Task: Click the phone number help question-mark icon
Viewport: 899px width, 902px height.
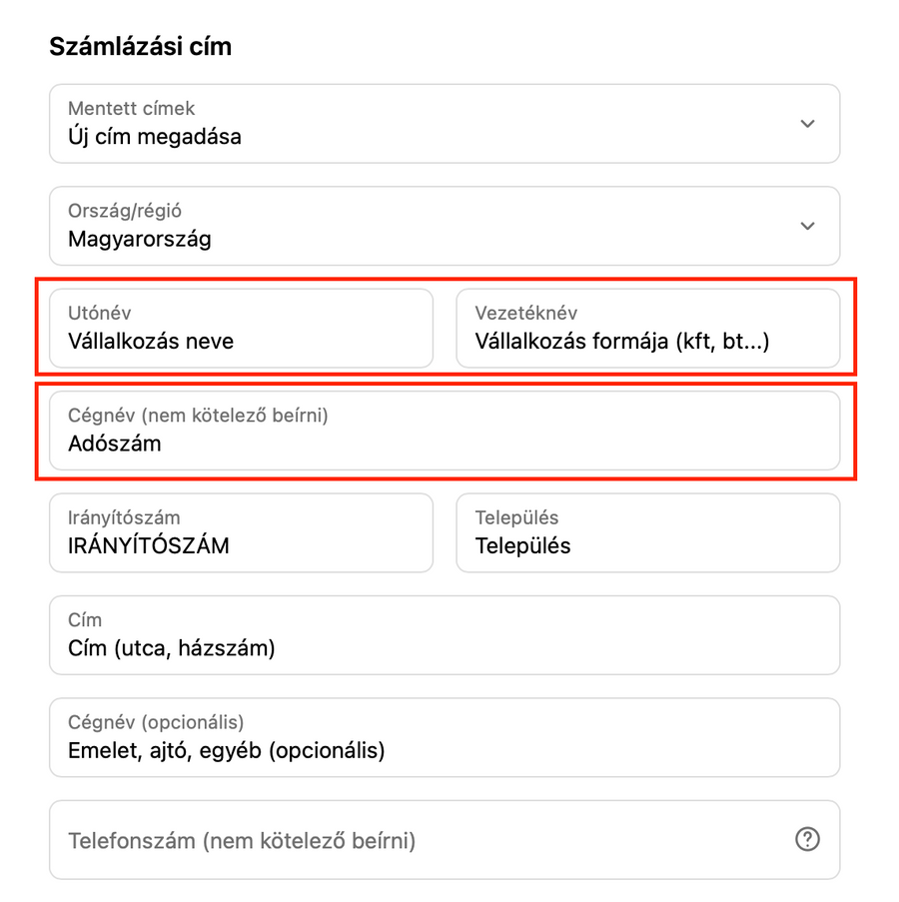Action: tap(807, 839)
